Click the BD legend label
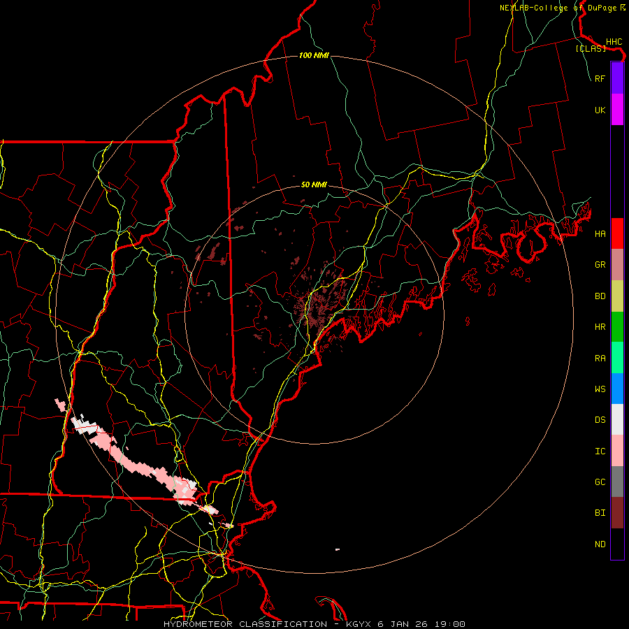 [600, 296]
